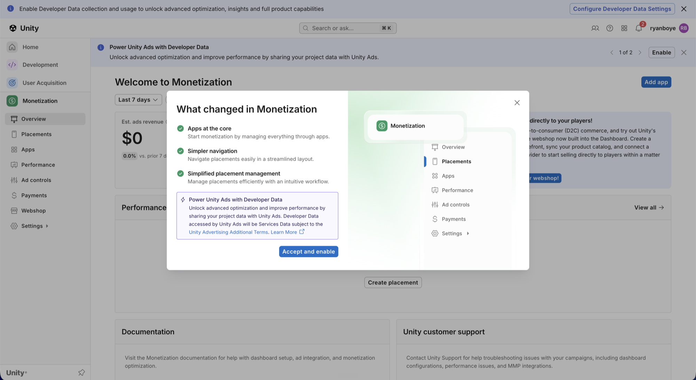696x380 pixels.
Task: Open the Learn More link
Action: click(x=284, y=232)
